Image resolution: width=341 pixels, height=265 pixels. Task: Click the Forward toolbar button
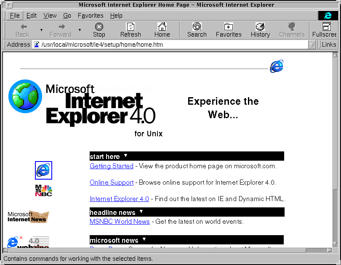pyautogui.click(x=61, y=30)
